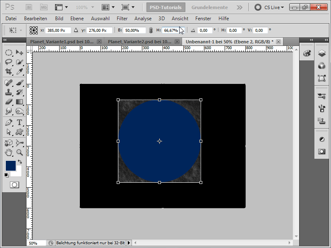The height and width of the screenshot is (248, 331).
Task: Select the Eraser tool
Action: pyautogui.click(x=8, y=102)
